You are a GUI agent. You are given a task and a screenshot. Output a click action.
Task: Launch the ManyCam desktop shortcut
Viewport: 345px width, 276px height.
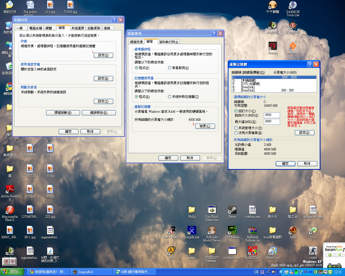(x=272, y=251)
